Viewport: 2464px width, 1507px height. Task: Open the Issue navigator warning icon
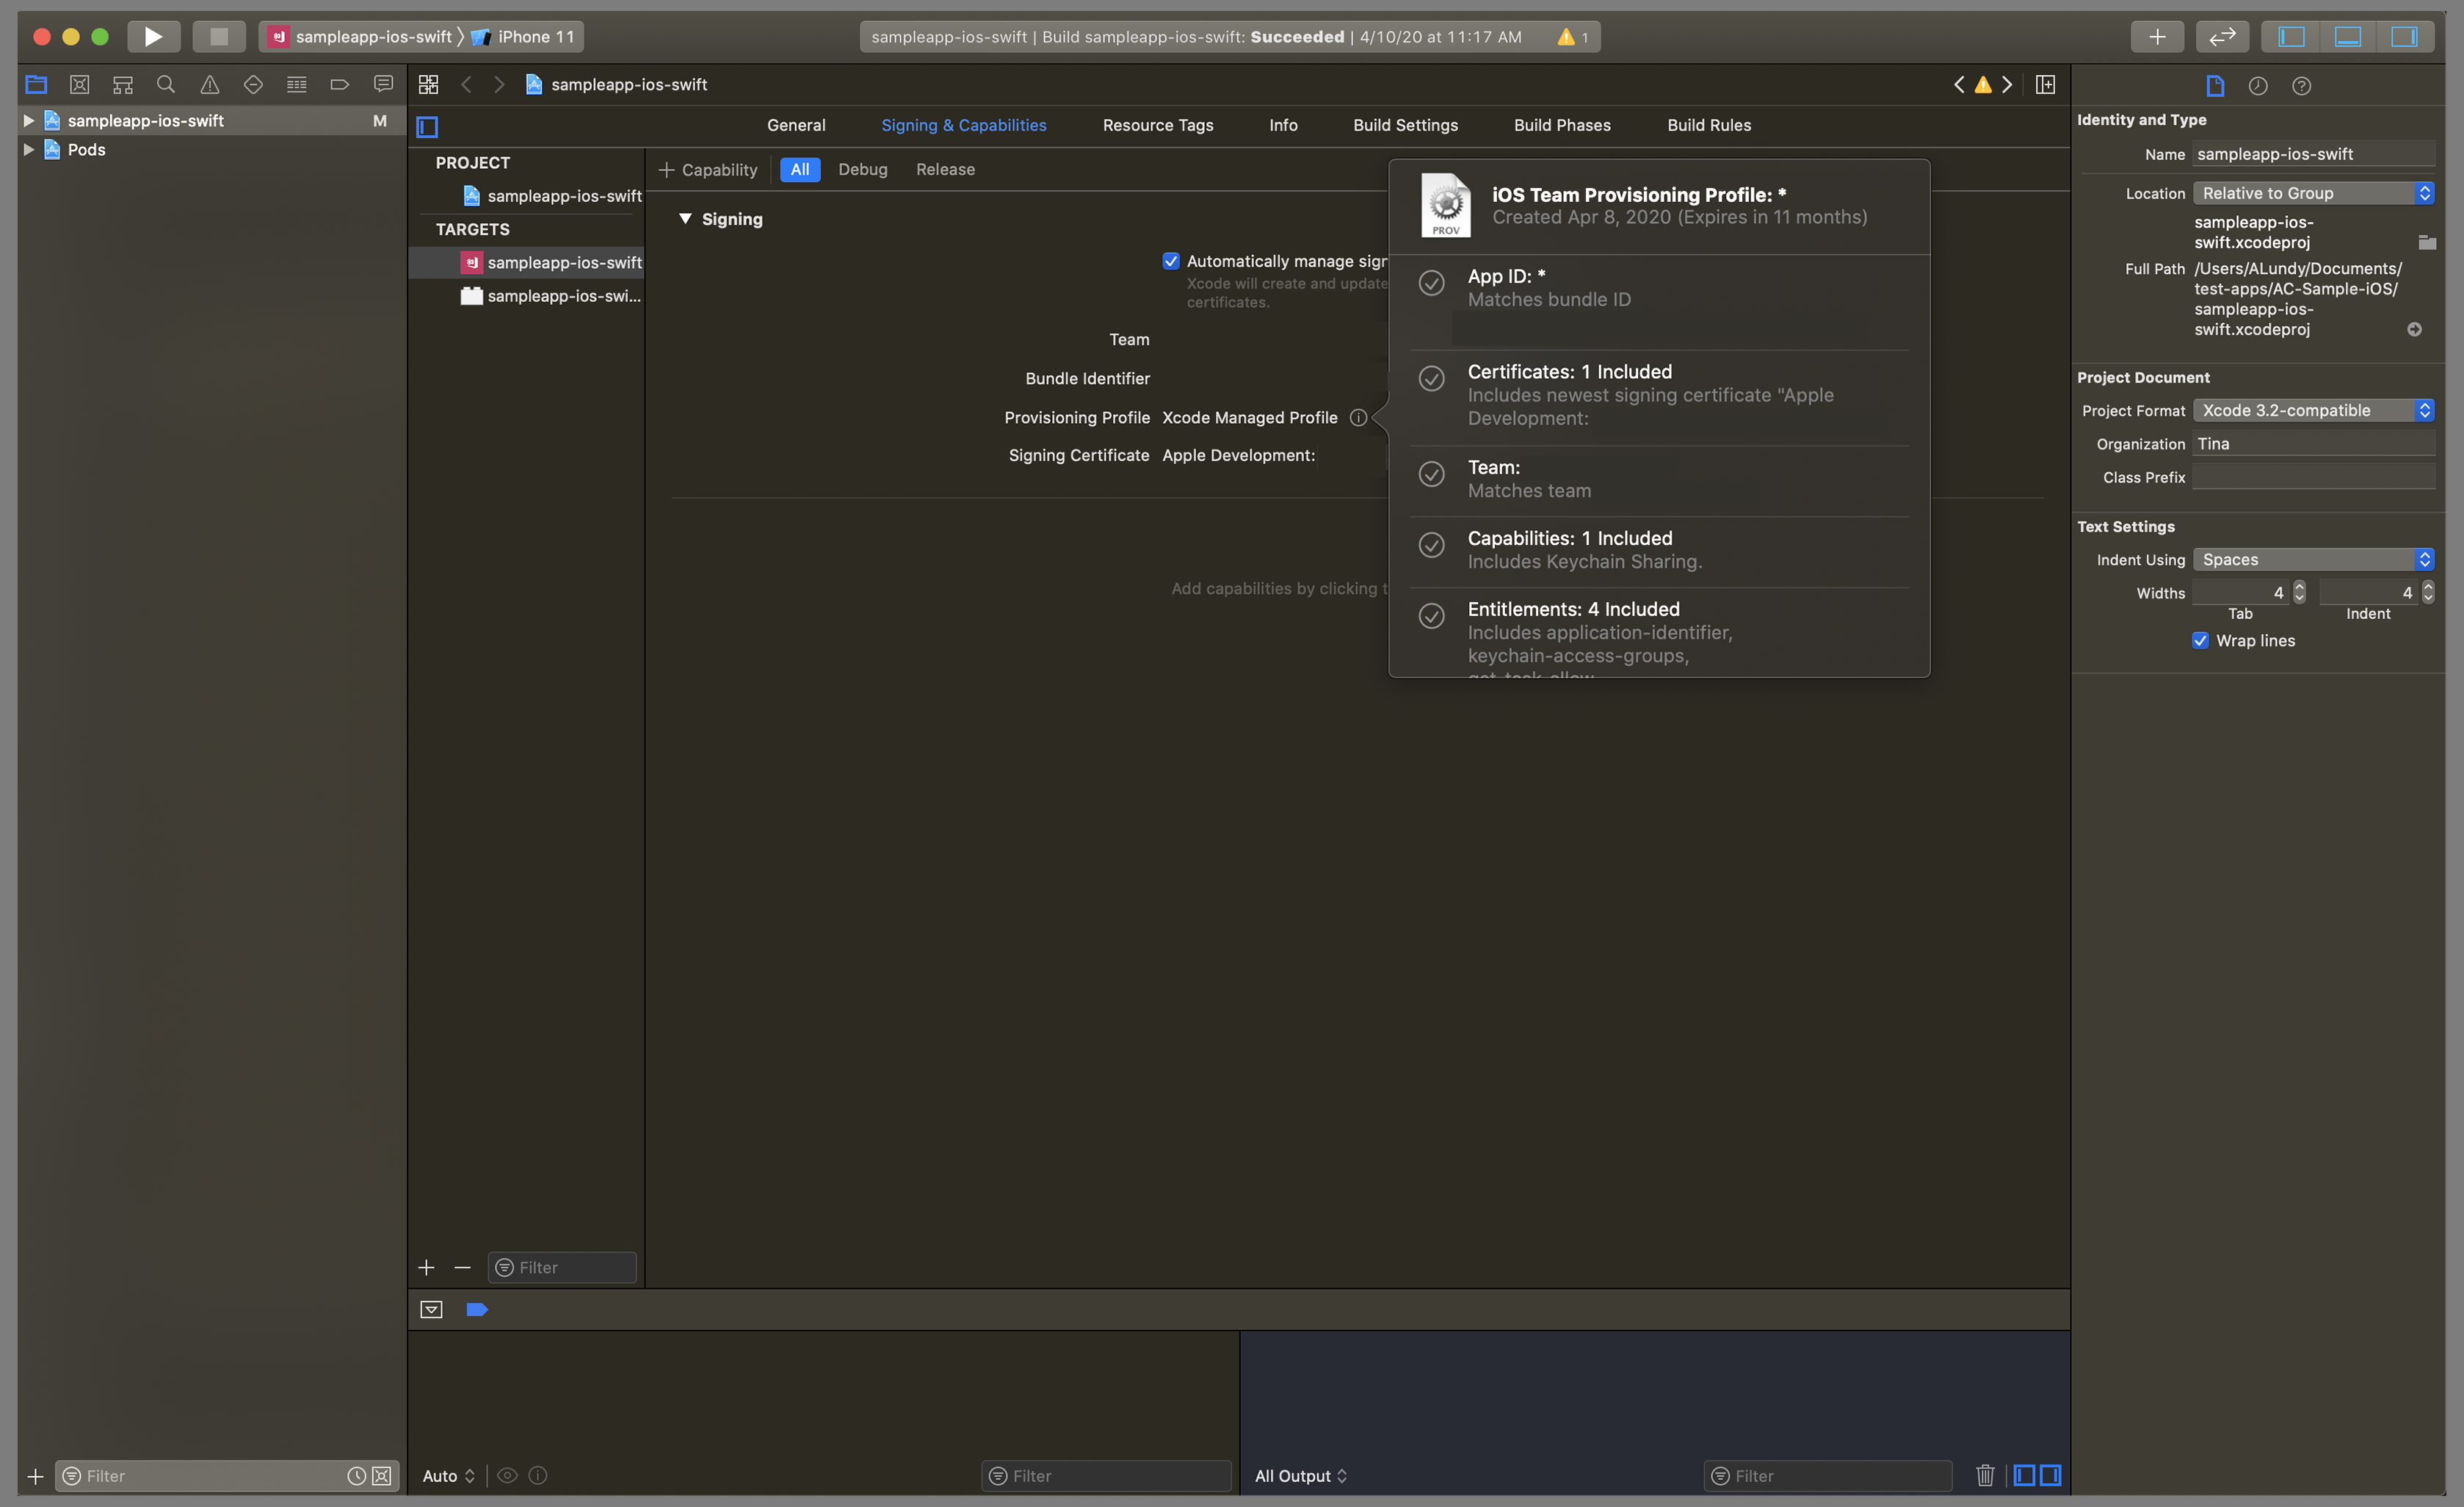pos(210,85)
